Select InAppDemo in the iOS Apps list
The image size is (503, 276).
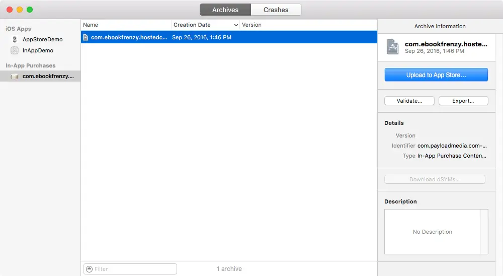pos(38,50)
